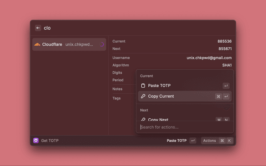Open the Actions button in footer
Image resolution: width=266 pixels, height=166 pixels.
tap(209, 141)
